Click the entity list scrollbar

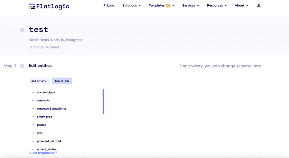click(103, 101)
